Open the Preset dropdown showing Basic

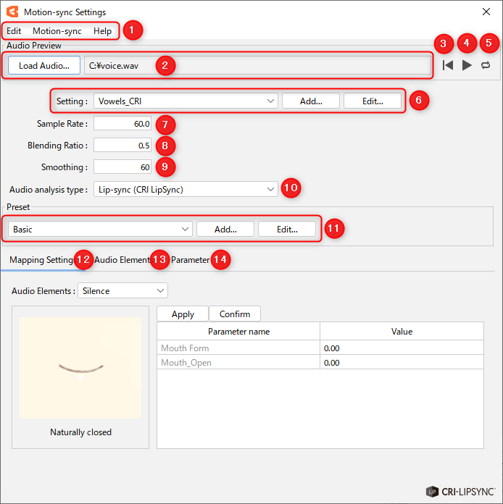click(100, 229)
